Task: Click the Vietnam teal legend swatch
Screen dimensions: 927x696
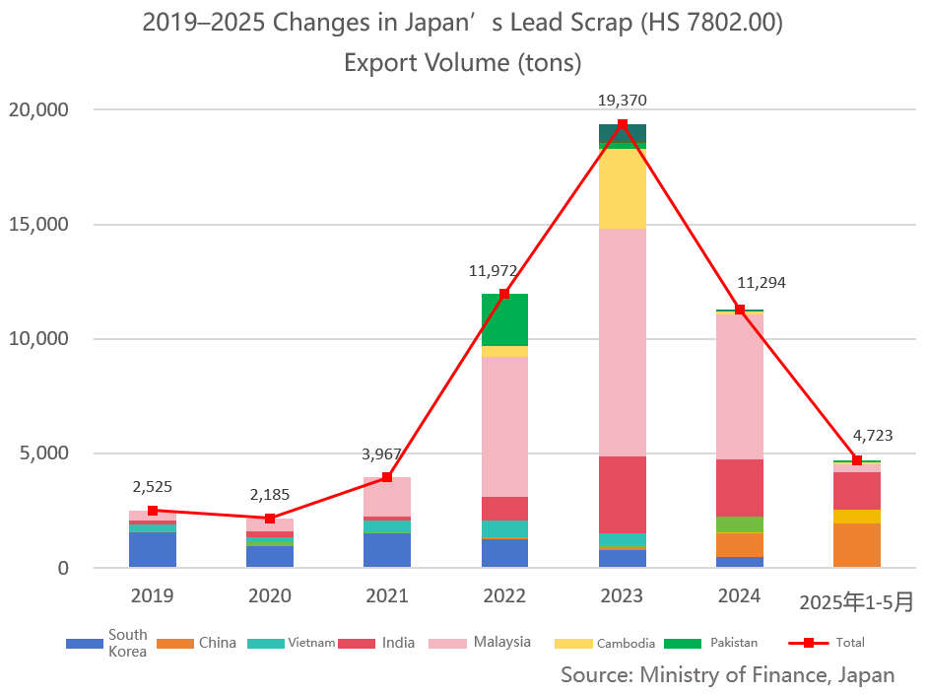Action: (266, 644)
